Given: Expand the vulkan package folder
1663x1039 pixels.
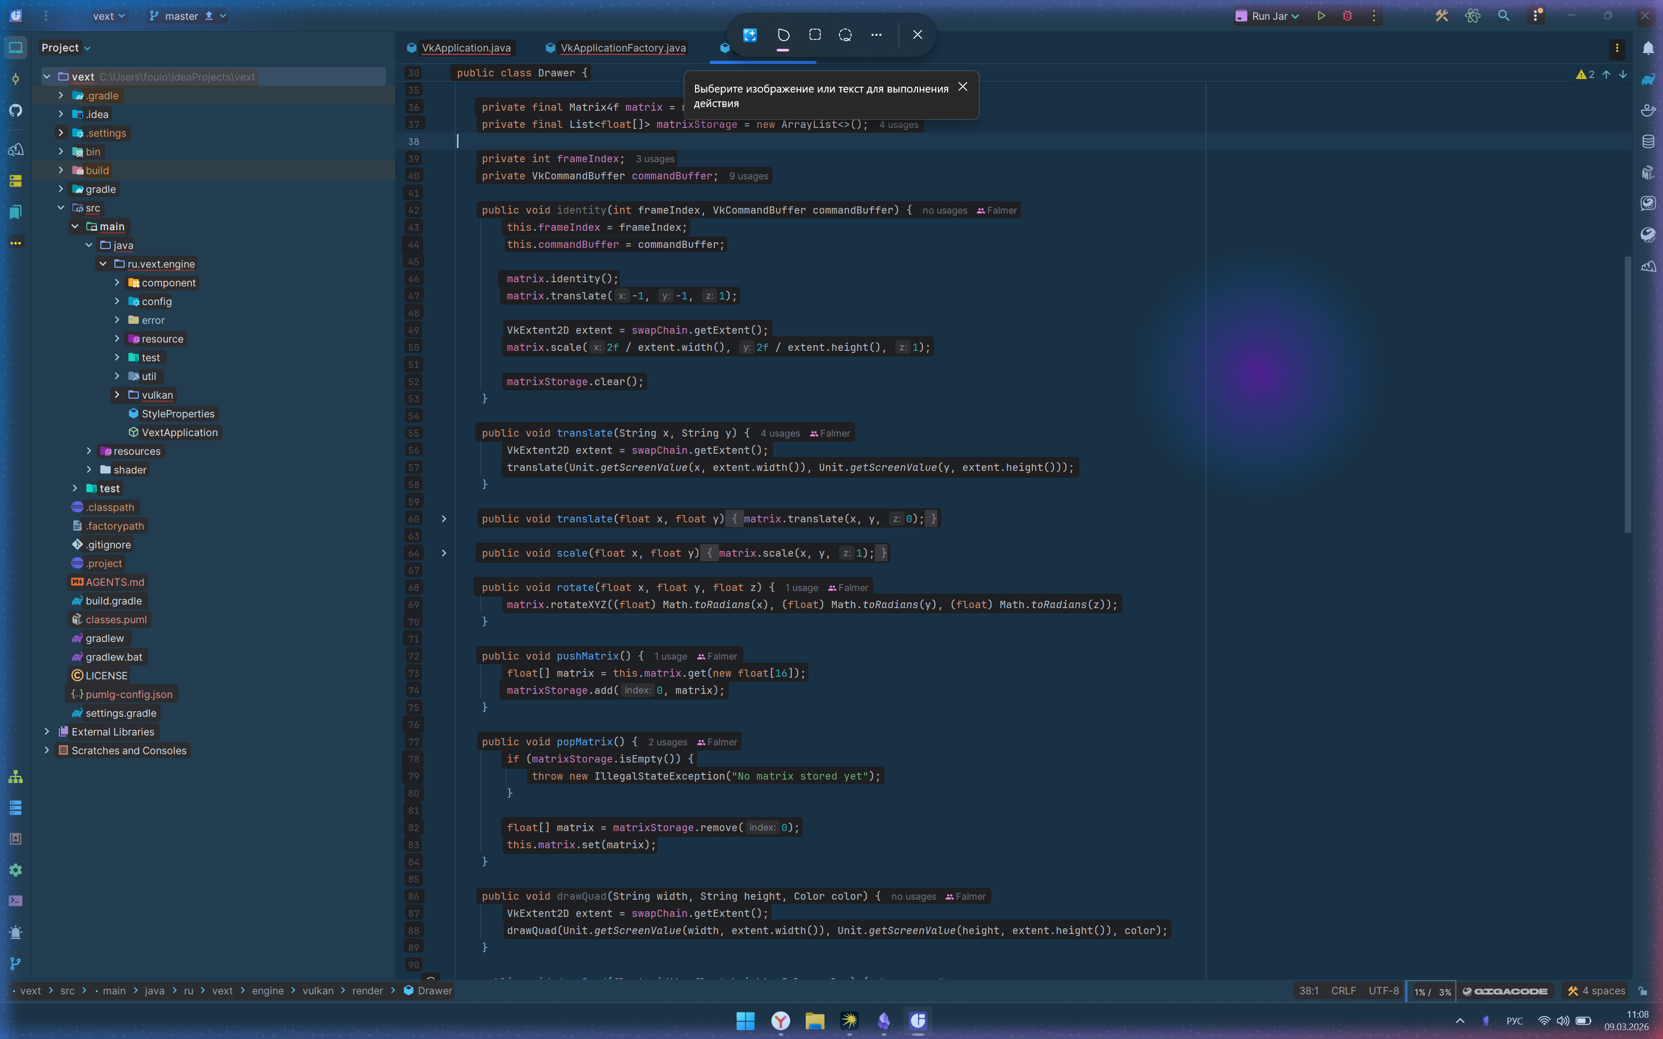Looking at the screenshot, I should coord(117,395).
